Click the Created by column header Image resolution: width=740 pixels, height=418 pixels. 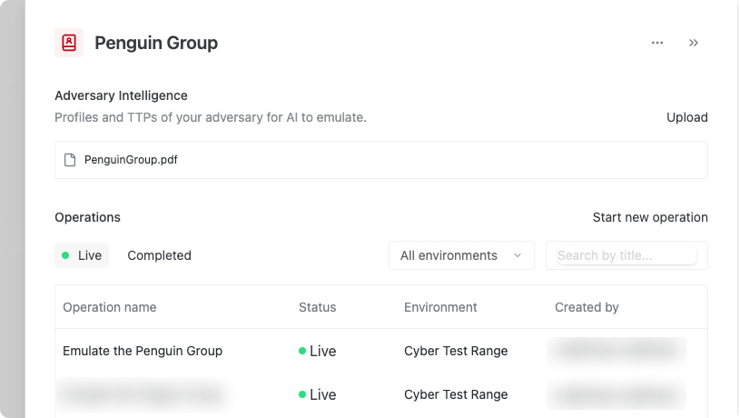(587, 307)
